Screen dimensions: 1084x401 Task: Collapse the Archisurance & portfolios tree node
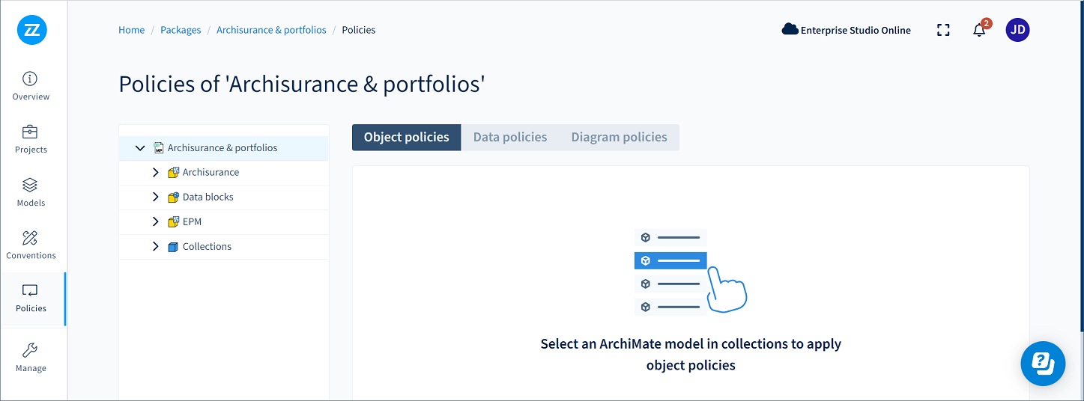point(140,148)
